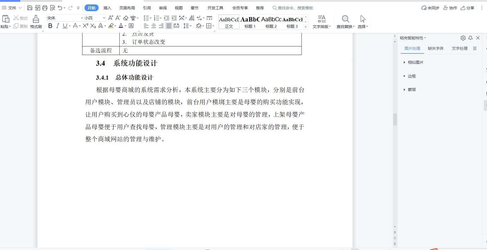Image resolution: width=487 pixels, height=250 pixels.
Task: Click the more options vertical dots icon
Action: coord(482,8)
